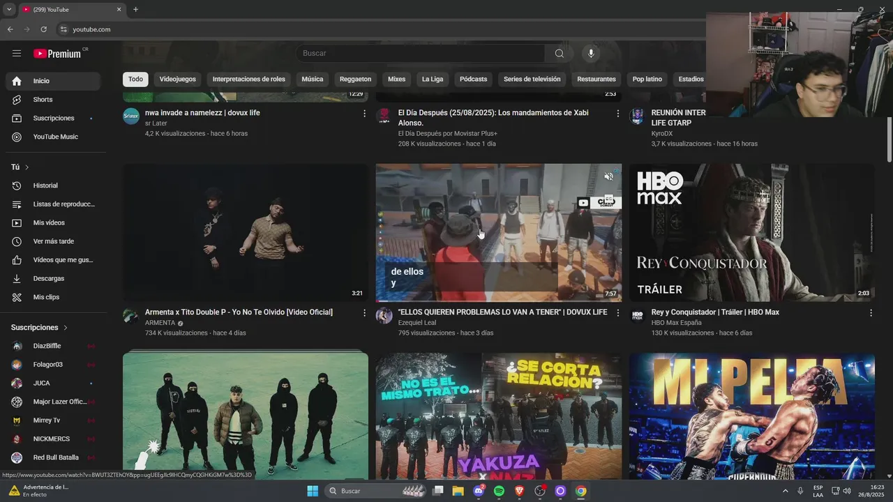
Task: Open Brave browser from taskbar
Action: pos(519,491)
